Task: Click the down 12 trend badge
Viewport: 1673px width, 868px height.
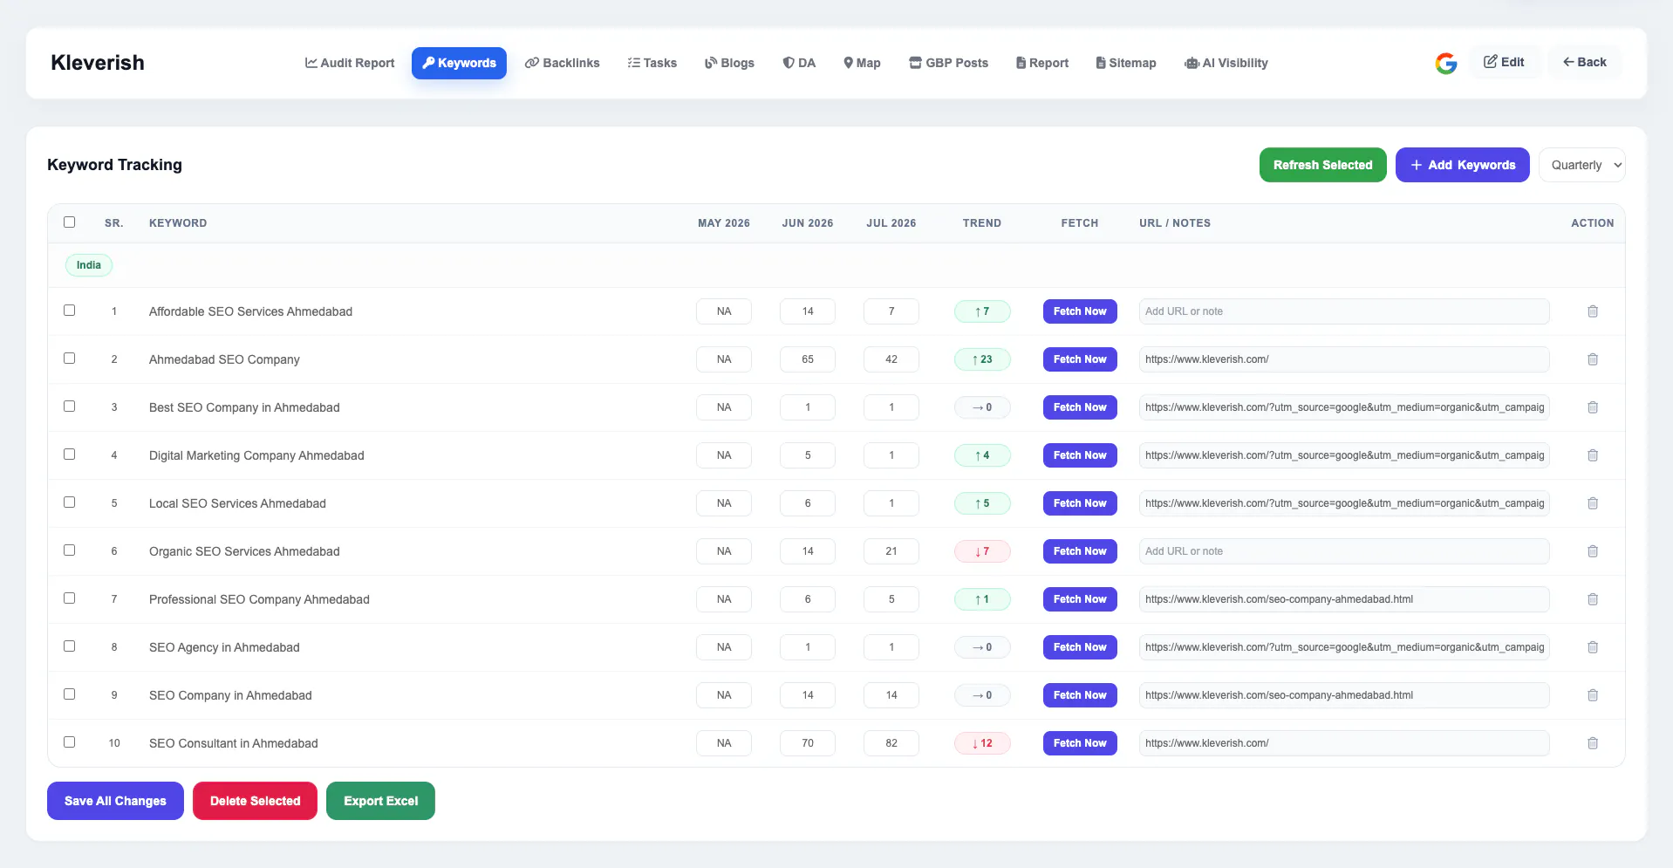Action: pos(982,743)
